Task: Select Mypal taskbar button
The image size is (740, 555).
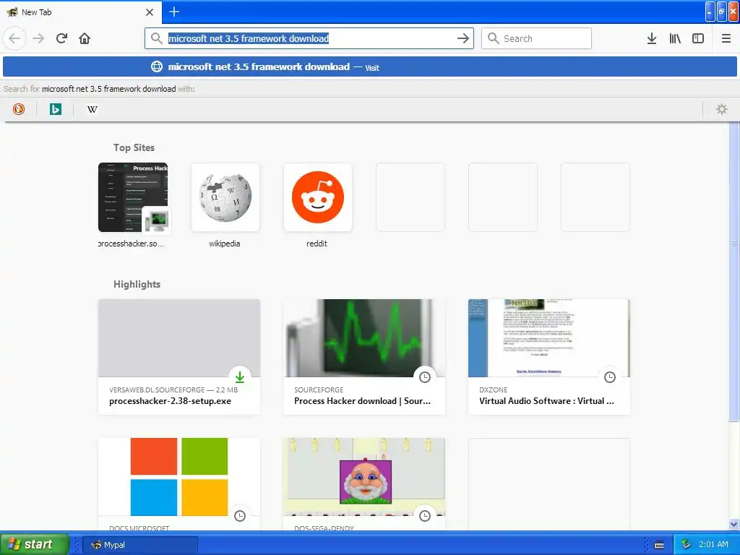Action: (140, 545)
